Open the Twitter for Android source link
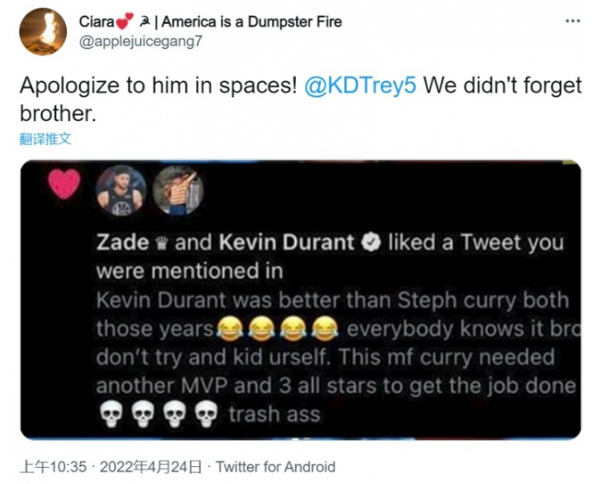Screen dimensions: 593x484 [276, 466]
